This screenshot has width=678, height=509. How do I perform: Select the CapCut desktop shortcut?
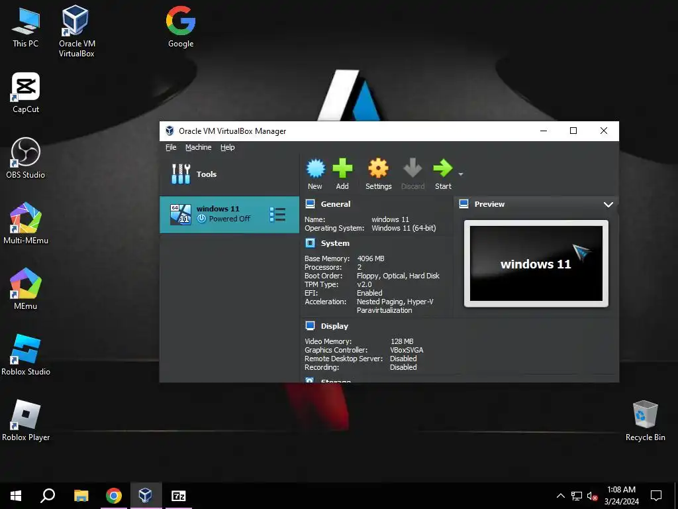pyautogui.click(x=26, y=93)
